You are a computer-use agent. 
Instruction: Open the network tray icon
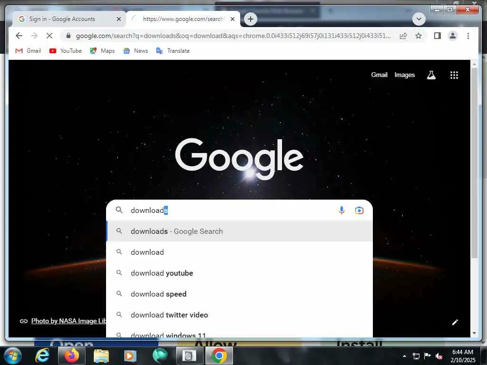tap(416, 356)
